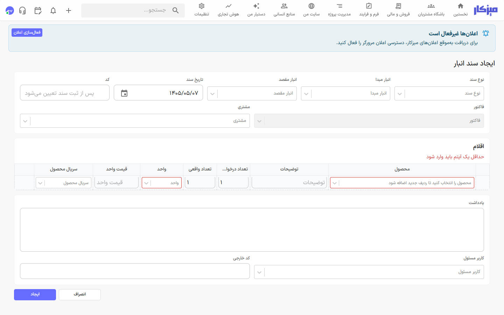Expand the انبار مقصد dropdown
The height and width of the screenshot is (315, 504).
pos(212,94)
